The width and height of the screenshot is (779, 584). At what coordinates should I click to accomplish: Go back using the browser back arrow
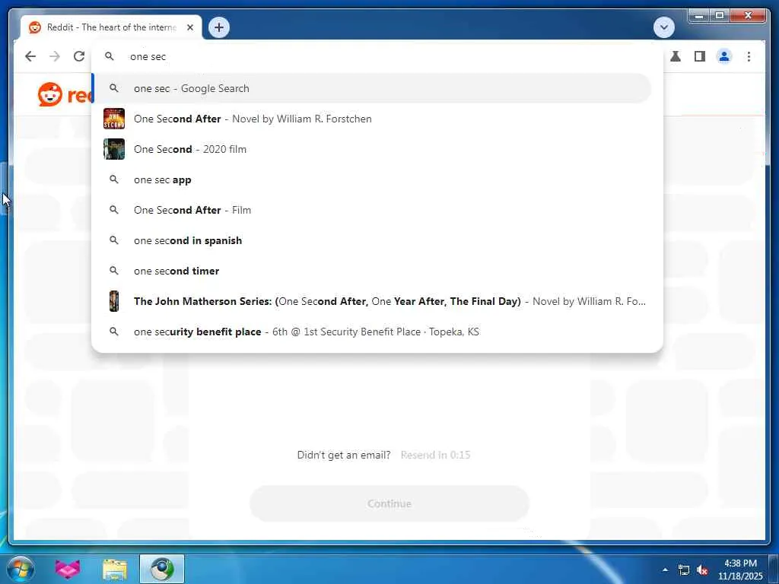(30, 56)
